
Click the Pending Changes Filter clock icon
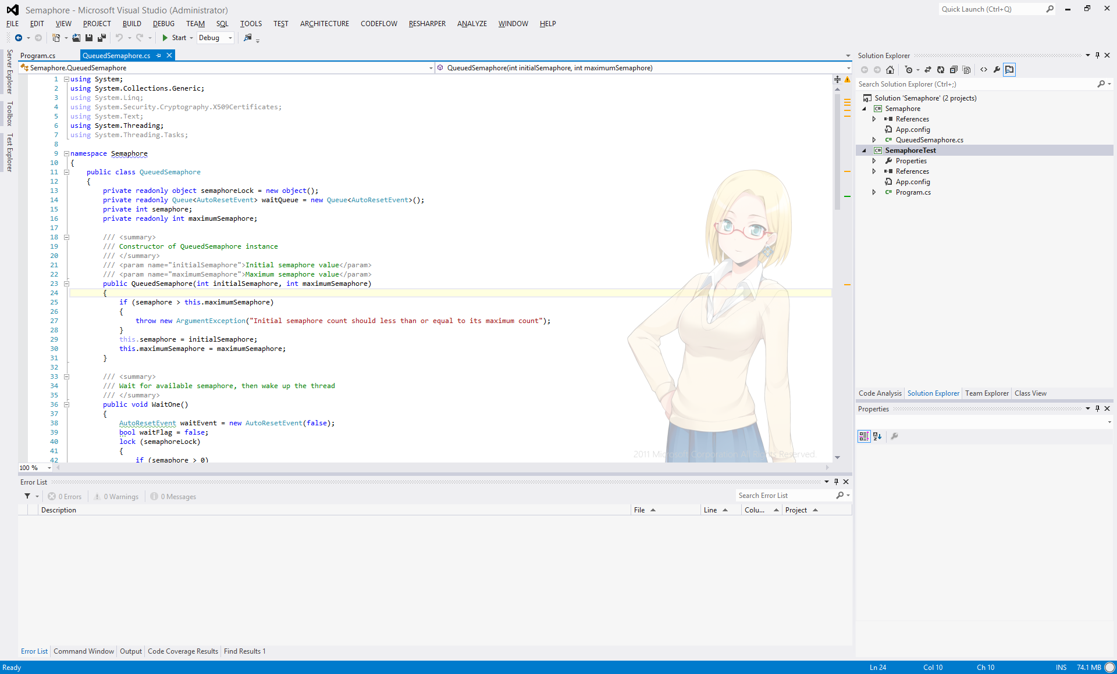[909, 70]
